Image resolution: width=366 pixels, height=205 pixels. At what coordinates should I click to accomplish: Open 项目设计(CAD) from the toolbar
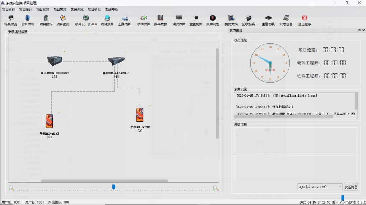(85, 20)
